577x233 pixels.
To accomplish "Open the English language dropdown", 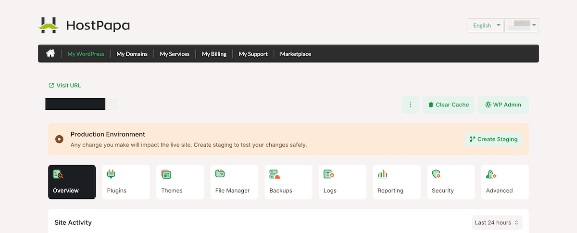I will point(485,26).
